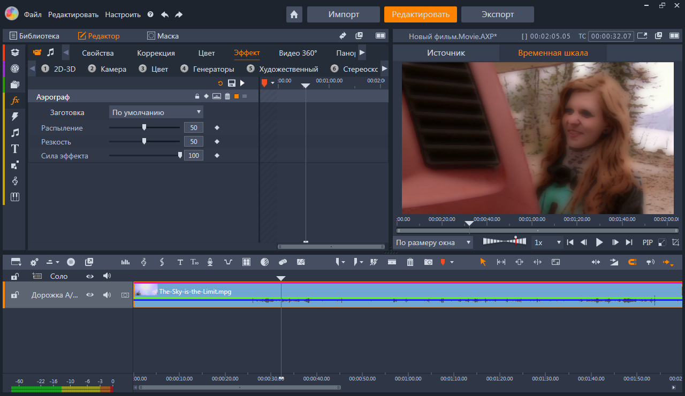Open the Заготовка preset dropdown
The image size is (685, 396).
click(156, 112)
